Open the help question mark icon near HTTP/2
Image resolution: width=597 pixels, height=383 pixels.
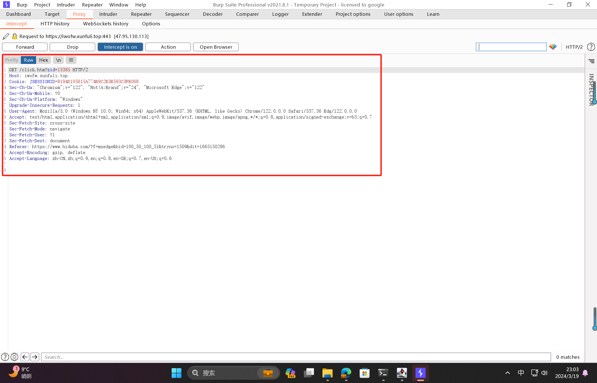[x=591, y=47]
